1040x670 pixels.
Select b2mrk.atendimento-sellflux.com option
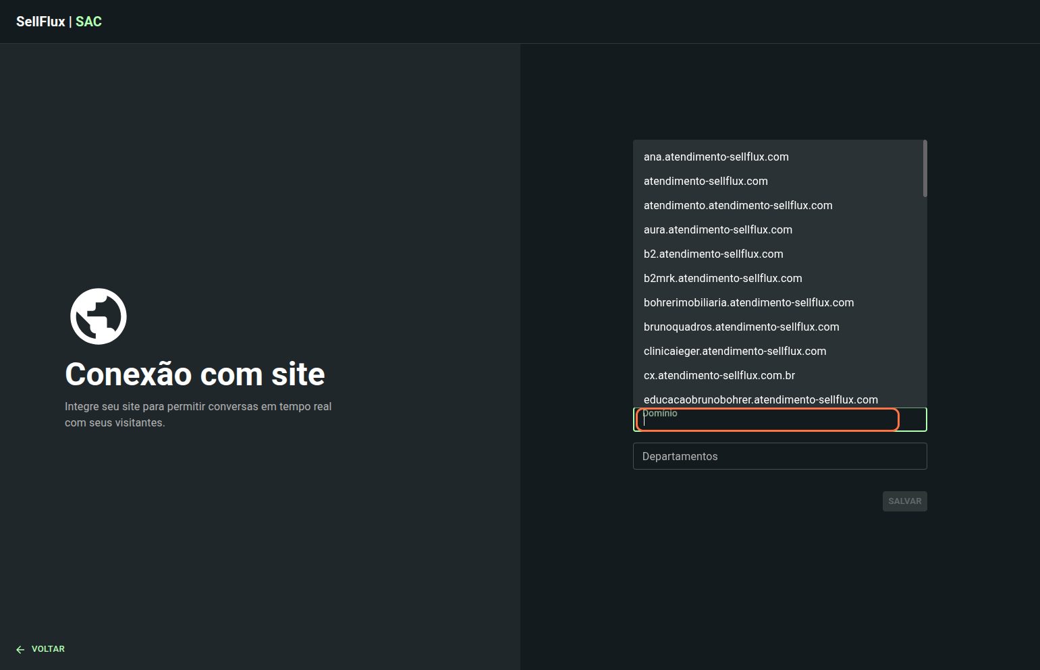pos(723,279)
